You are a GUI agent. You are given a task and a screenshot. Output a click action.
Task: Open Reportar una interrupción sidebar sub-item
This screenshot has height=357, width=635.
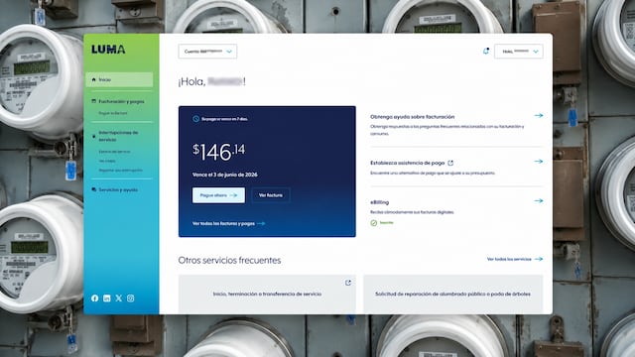(121, 170)
